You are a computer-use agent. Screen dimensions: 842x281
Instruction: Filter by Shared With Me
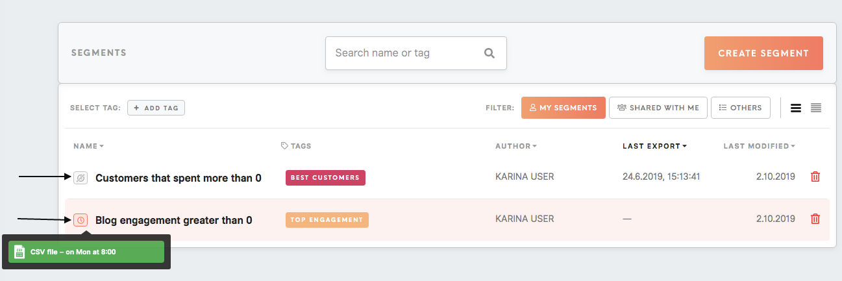(x=658, y=108)
